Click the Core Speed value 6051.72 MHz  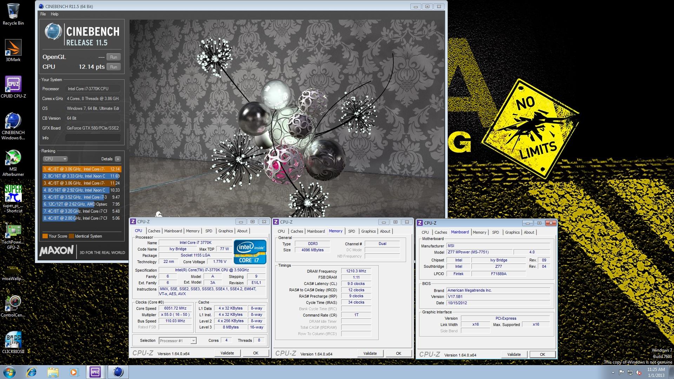pos(176,308)
